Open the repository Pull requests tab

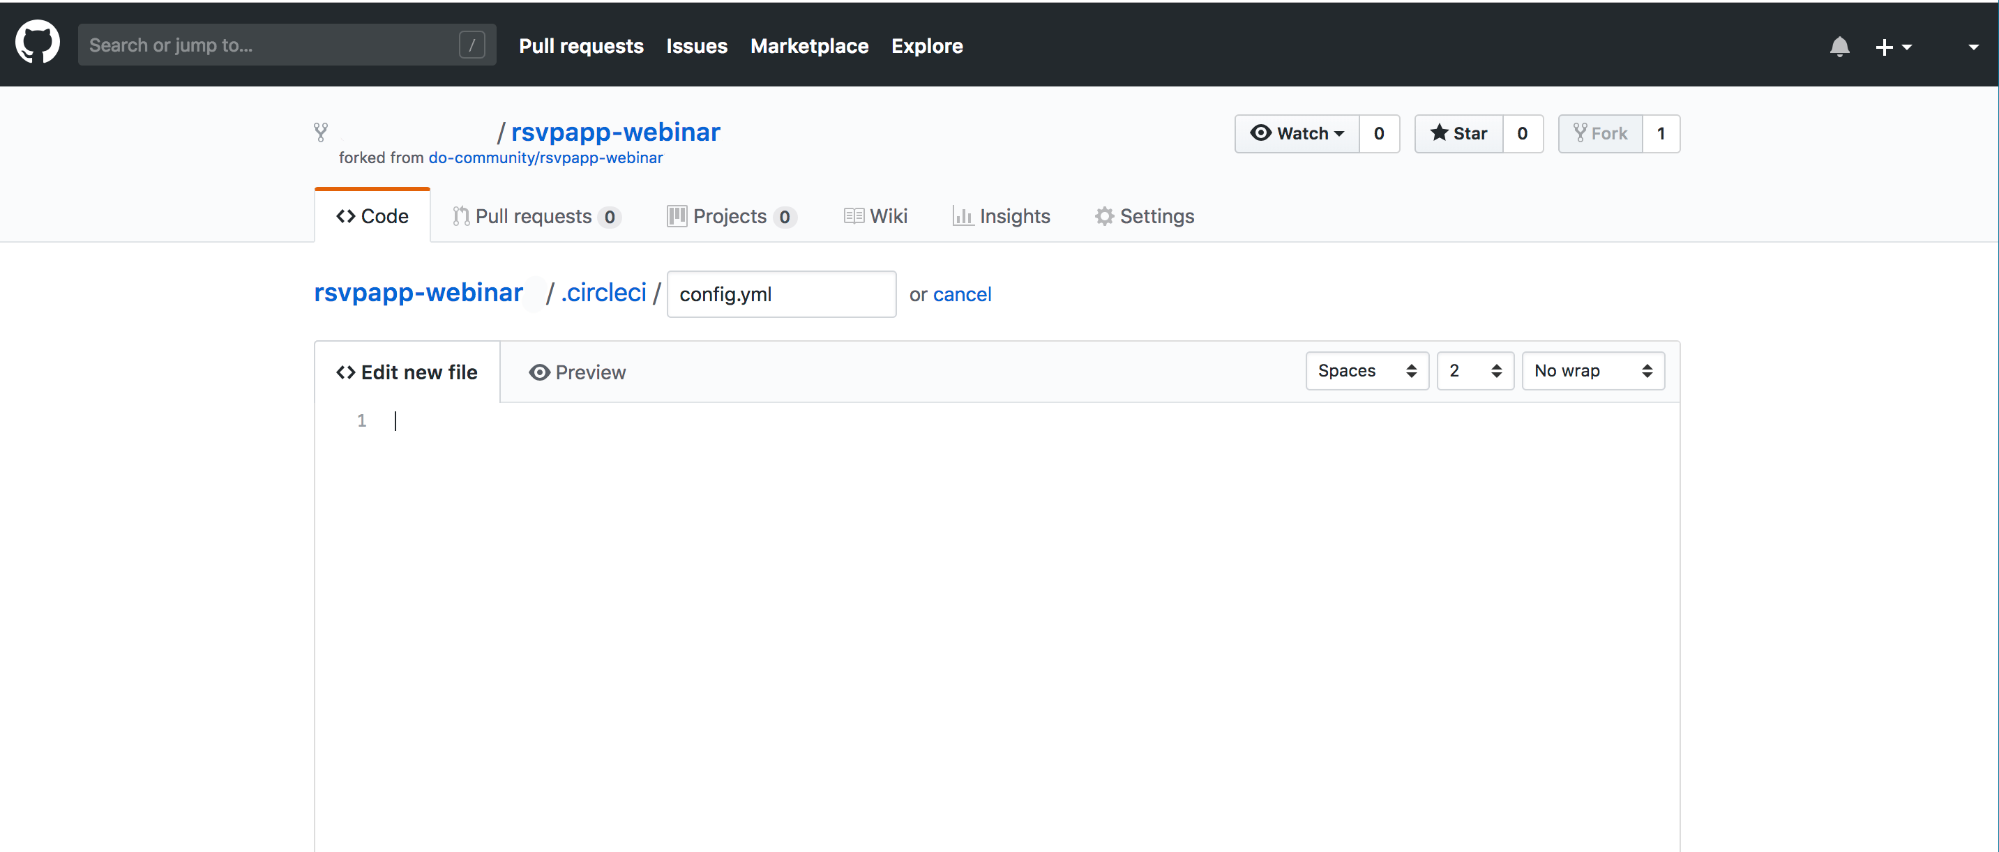tap(536, 217)
